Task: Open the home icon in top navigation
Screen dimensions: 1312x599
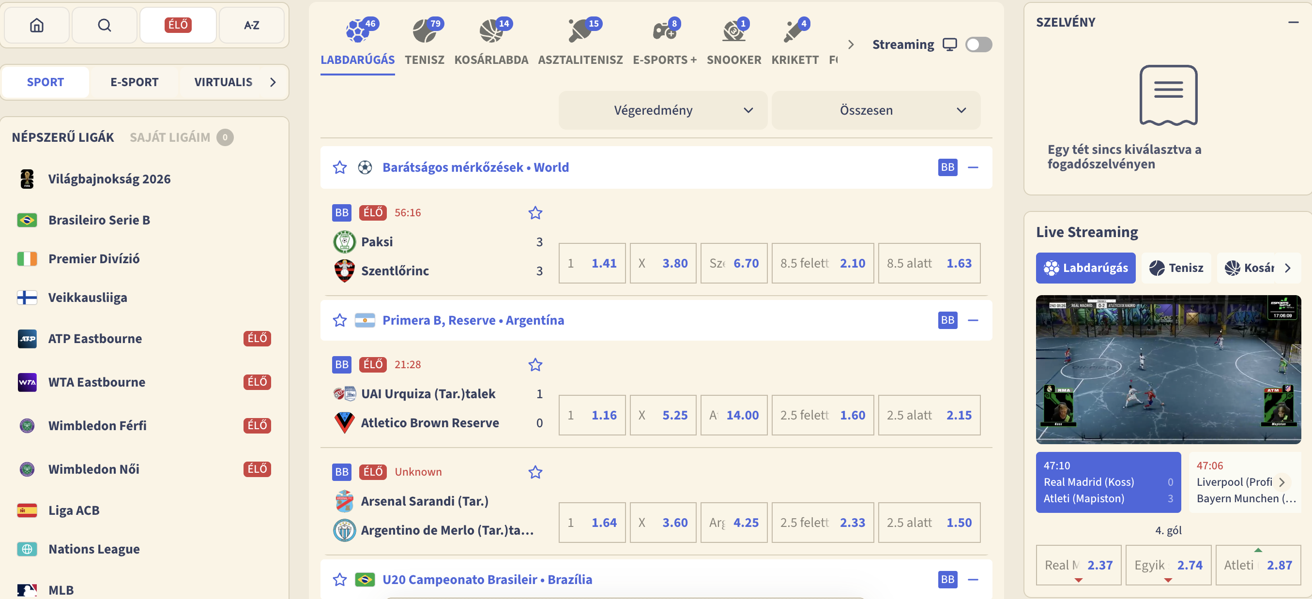Action: click(37, 25)
